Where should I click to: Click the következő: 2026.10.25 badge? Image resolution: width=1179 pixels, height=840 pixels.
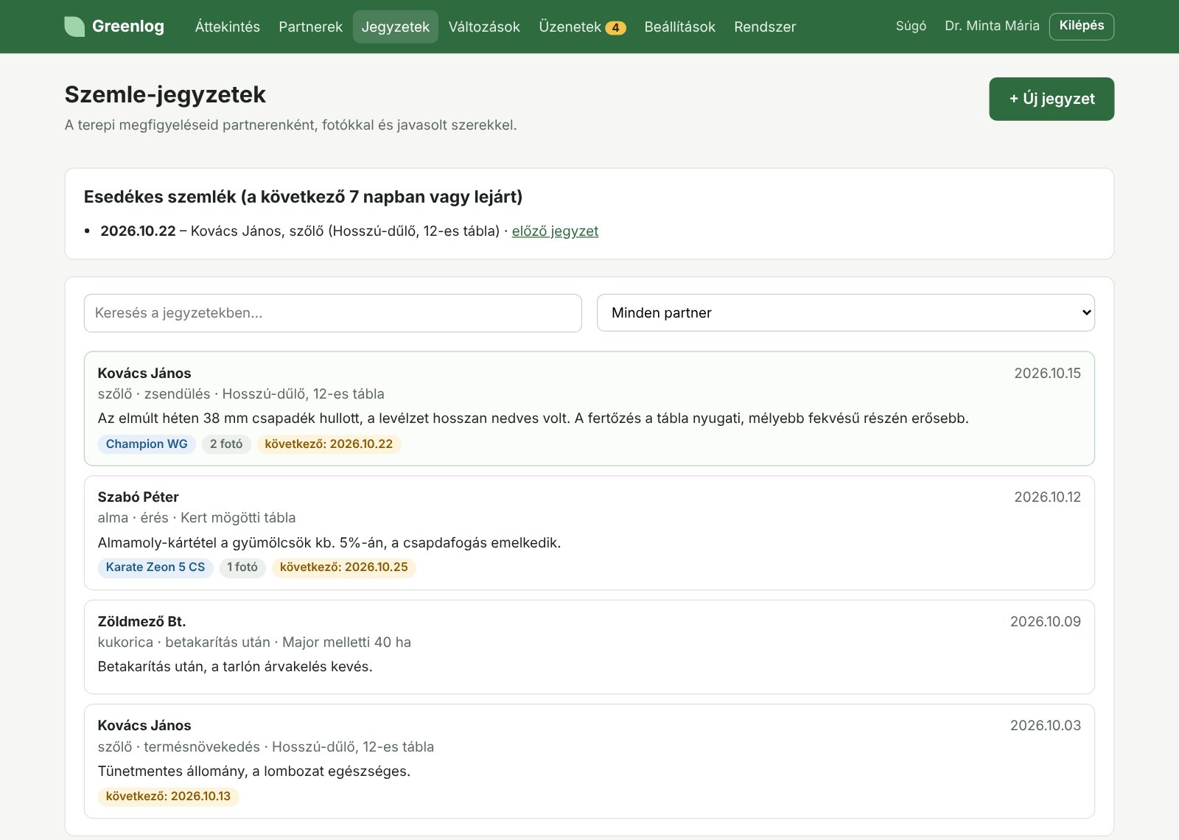coord(344,567)
